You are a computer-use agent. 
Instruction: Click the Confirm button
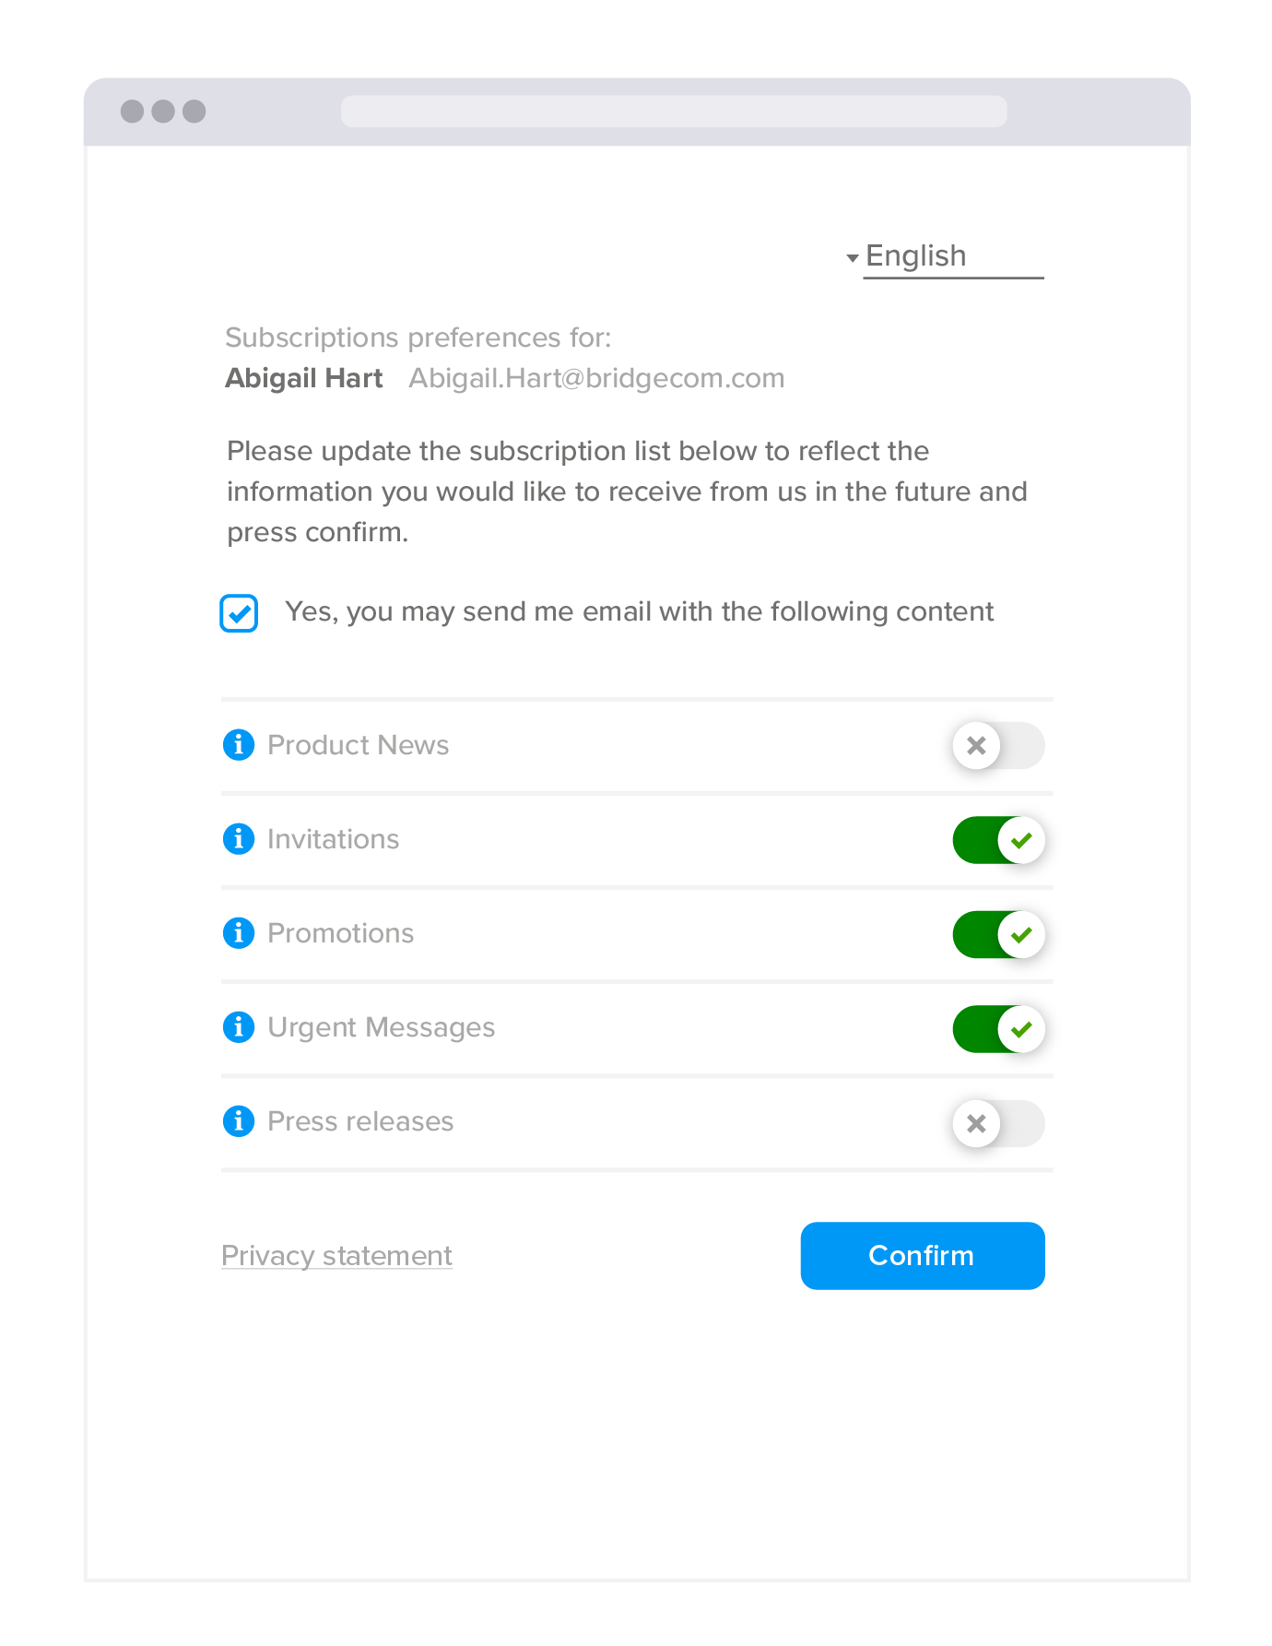click(x=923, y=1255)
